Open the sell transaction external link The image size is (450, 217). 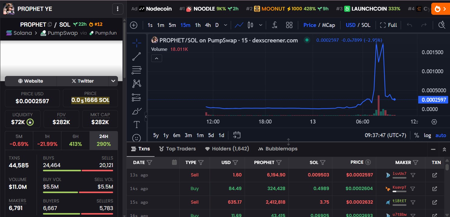(434, 175)
